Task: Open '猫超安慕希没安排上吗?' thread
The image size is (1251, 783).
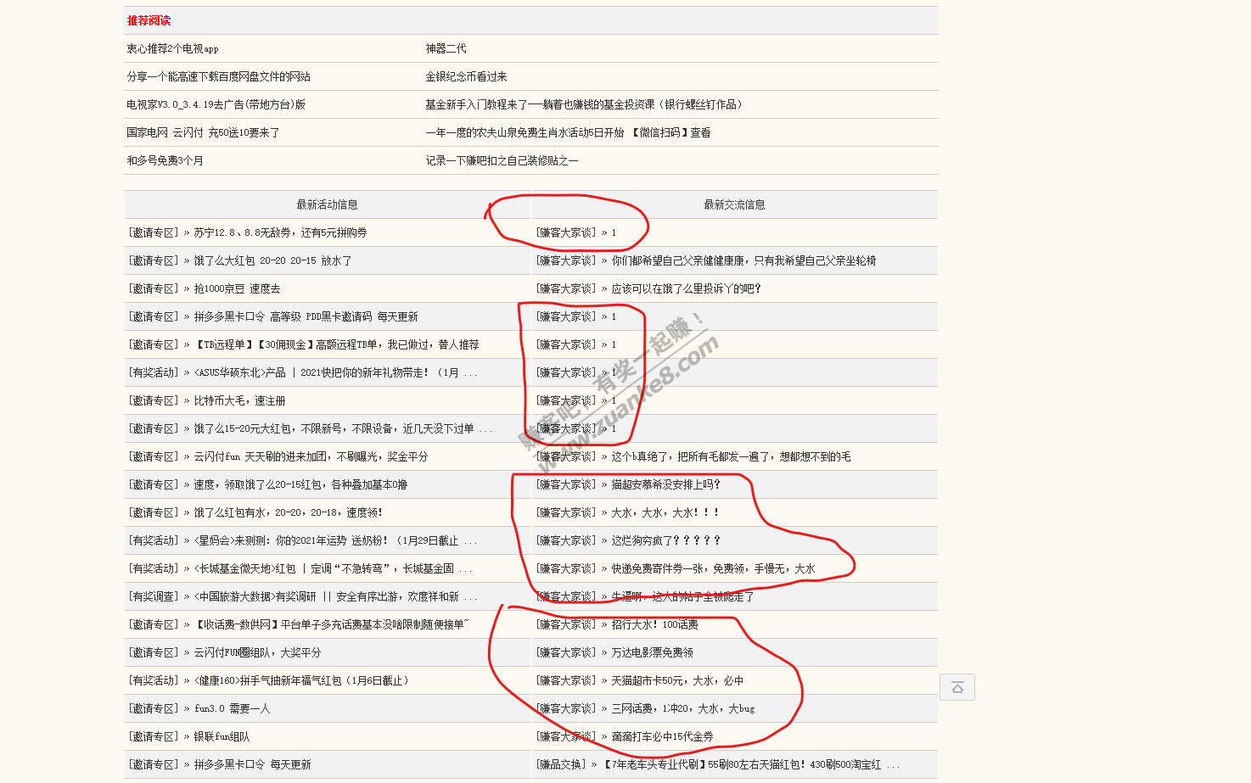Action: pos(666,484)
